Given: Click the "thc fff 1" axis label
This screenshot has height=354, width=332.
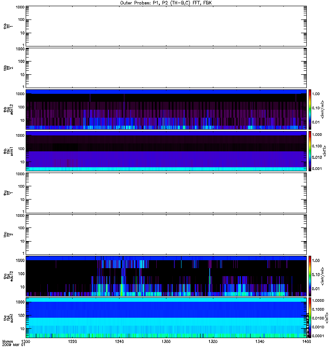Looking at the screenshot, I should tap(8, 193).
